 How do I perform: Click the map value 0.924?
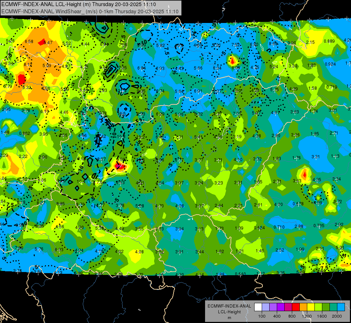coord(330,64)
